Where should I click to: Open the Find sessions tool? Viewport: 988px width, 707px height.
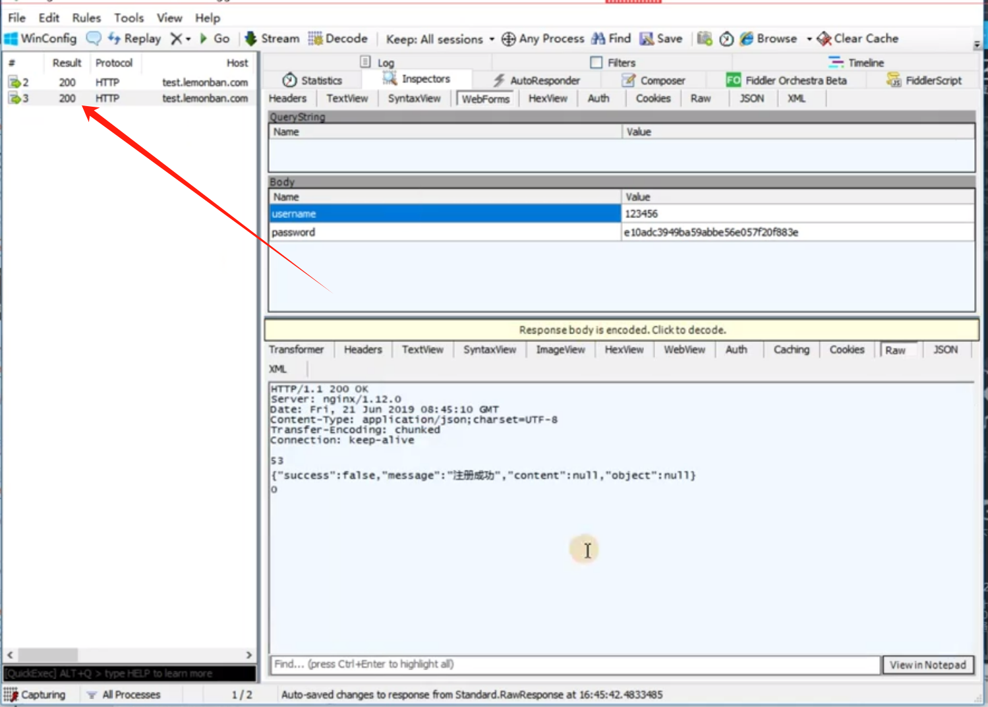pyautogui.click(x=612, y=39)
